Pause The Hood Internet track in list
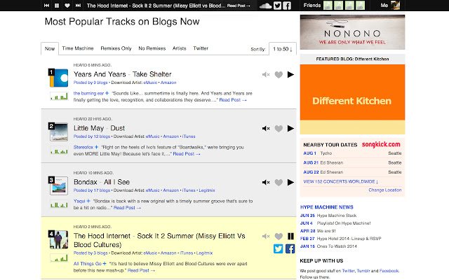449x280 pixels. point(290,237)
